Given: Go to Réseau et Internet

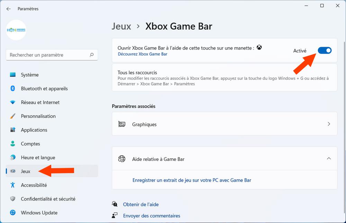Looking at the screenshot, I should coord(52,102).
